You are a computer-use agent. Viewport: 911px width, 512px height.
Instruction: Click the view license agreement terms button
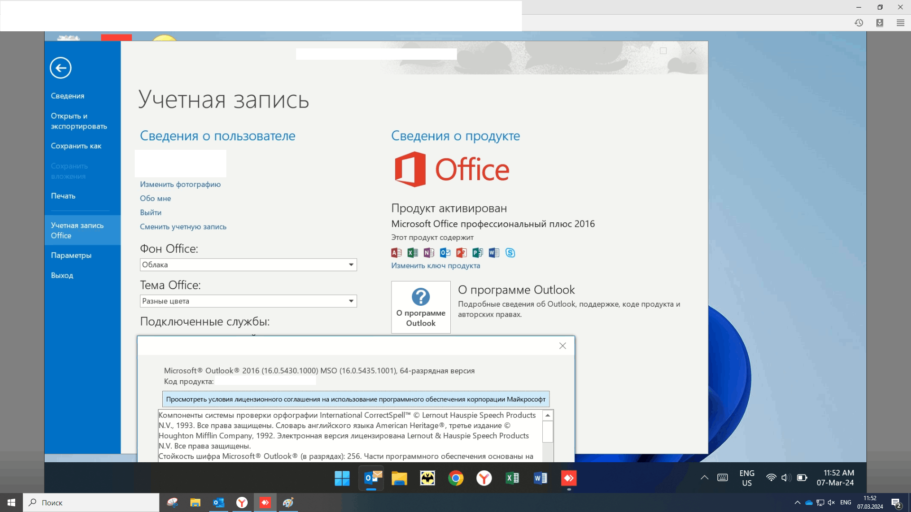356,399
